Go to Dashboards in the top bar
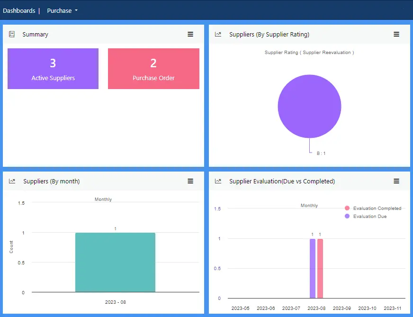Screen dimensions: 413x317 pos(19,10)
